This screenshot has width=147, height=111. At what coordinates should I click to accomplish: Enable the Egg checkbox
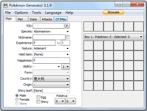tap(38, 97)
